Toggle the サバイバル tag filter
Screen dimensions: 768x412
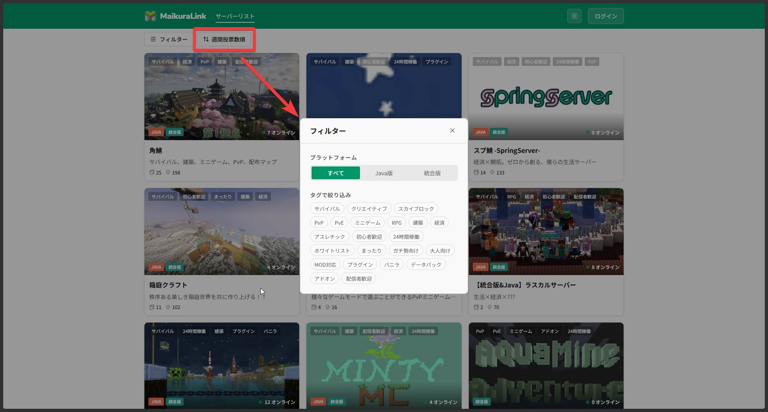326,208
